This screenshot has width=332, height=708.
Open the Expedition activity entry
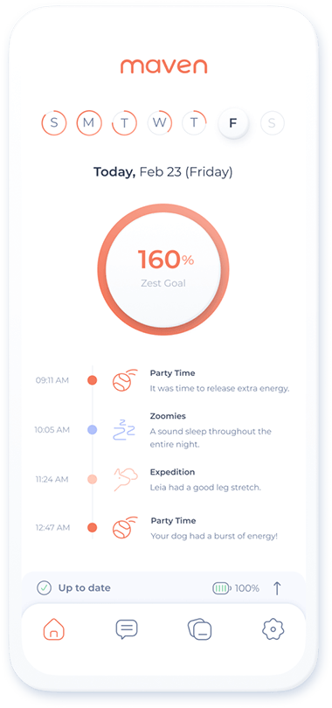(163, 479)
